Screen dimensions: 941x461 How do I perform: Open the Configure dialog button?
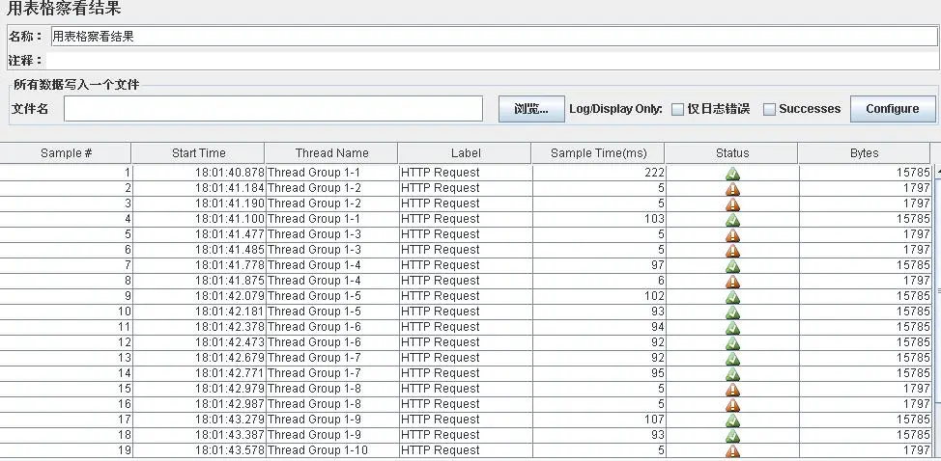(x=893, y=109)
